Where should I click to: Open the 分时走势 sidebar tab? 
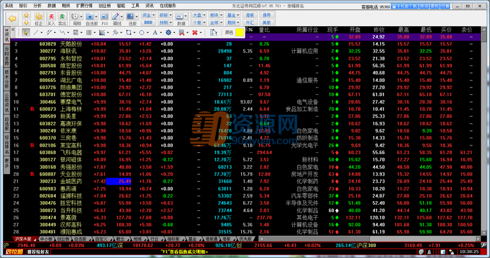click(x=7, y=56)
